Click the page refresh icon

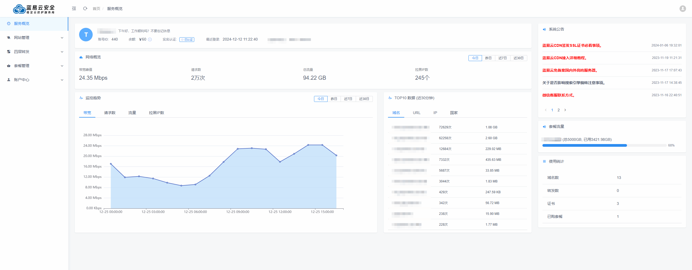(85, 9)
